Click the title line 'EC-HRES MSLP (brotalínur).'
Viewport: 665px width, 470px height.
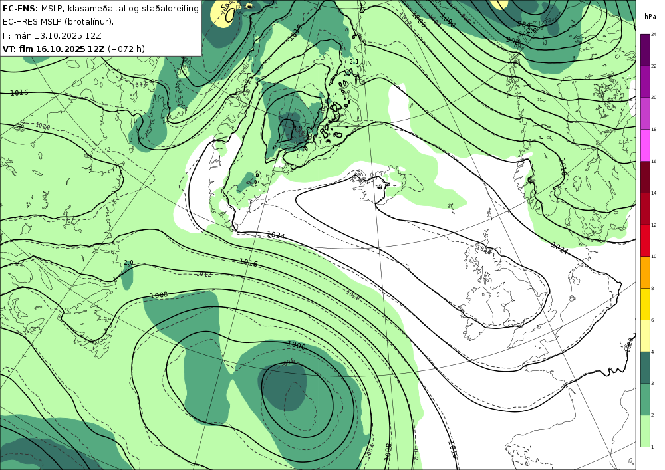coord(58,22)
